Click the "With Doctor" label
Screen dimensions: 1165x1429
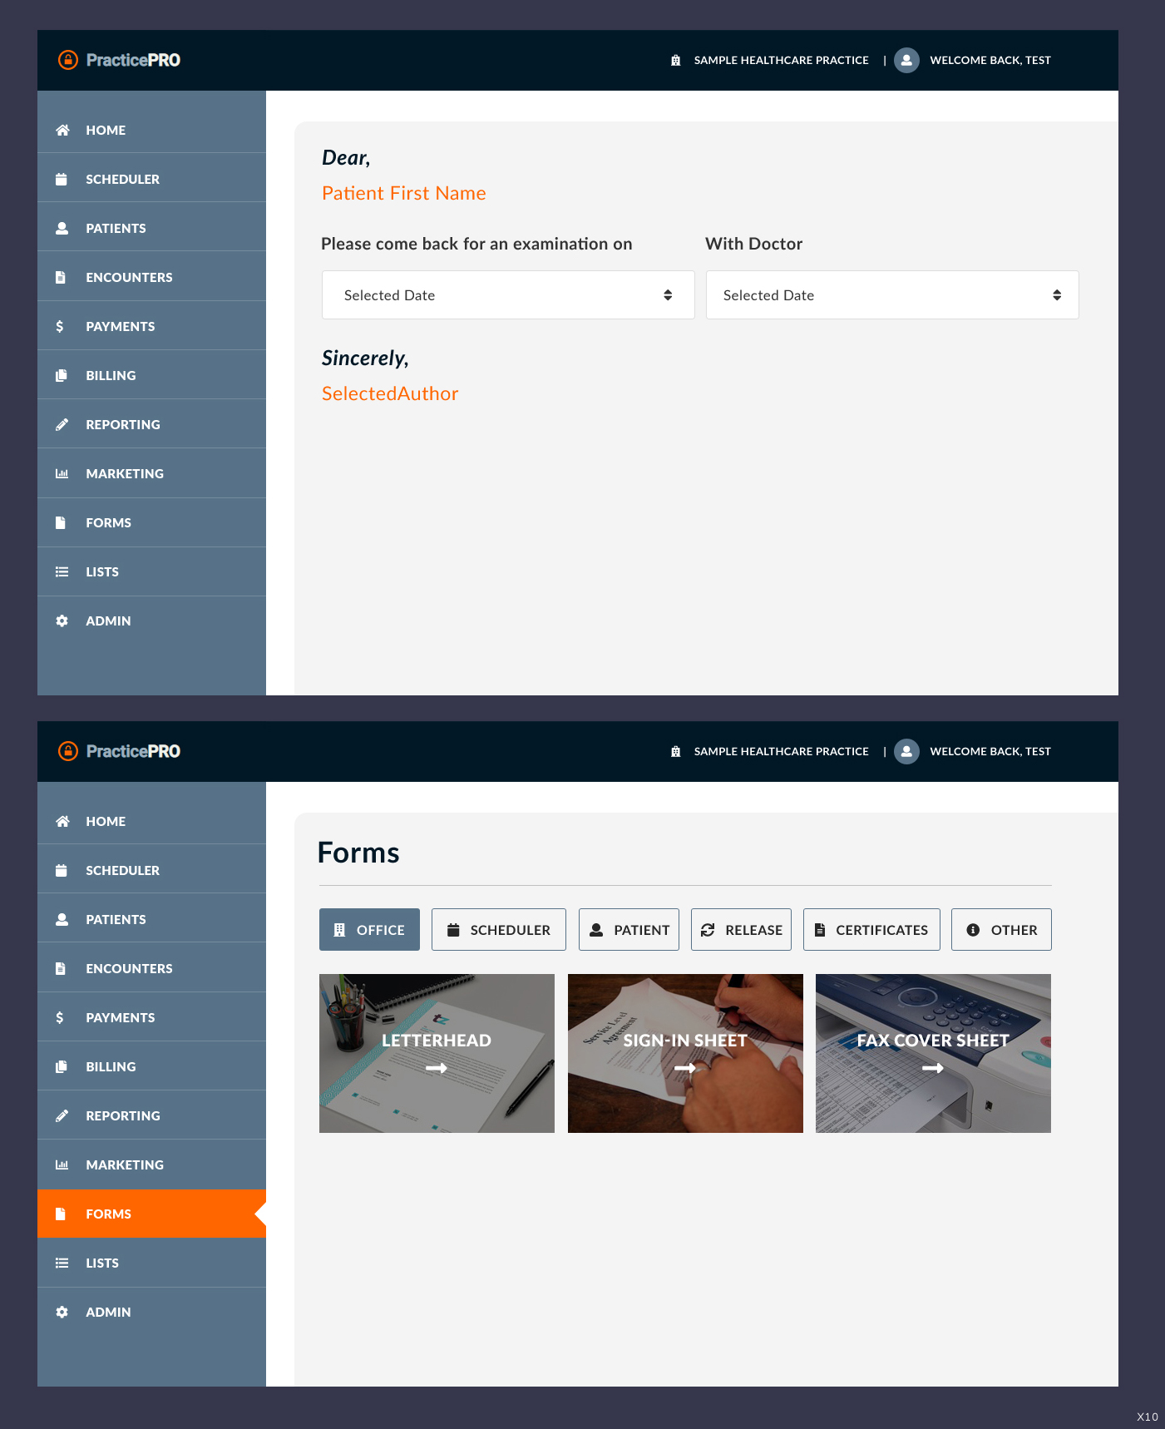[x=754, y=244]
